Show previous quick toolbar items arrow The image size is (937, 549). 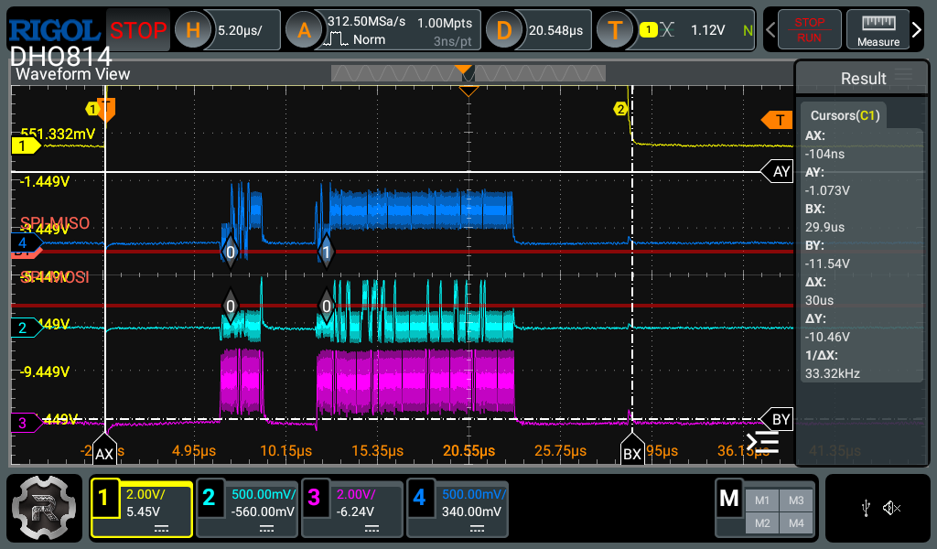pos(770,30)
